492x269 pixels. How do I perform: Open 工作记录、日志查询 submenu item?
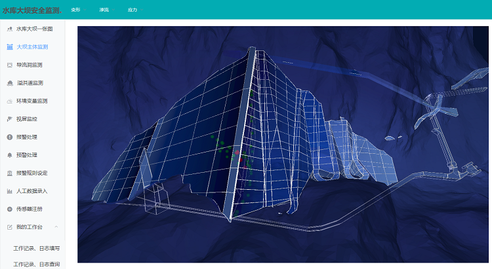pos(36,264)
